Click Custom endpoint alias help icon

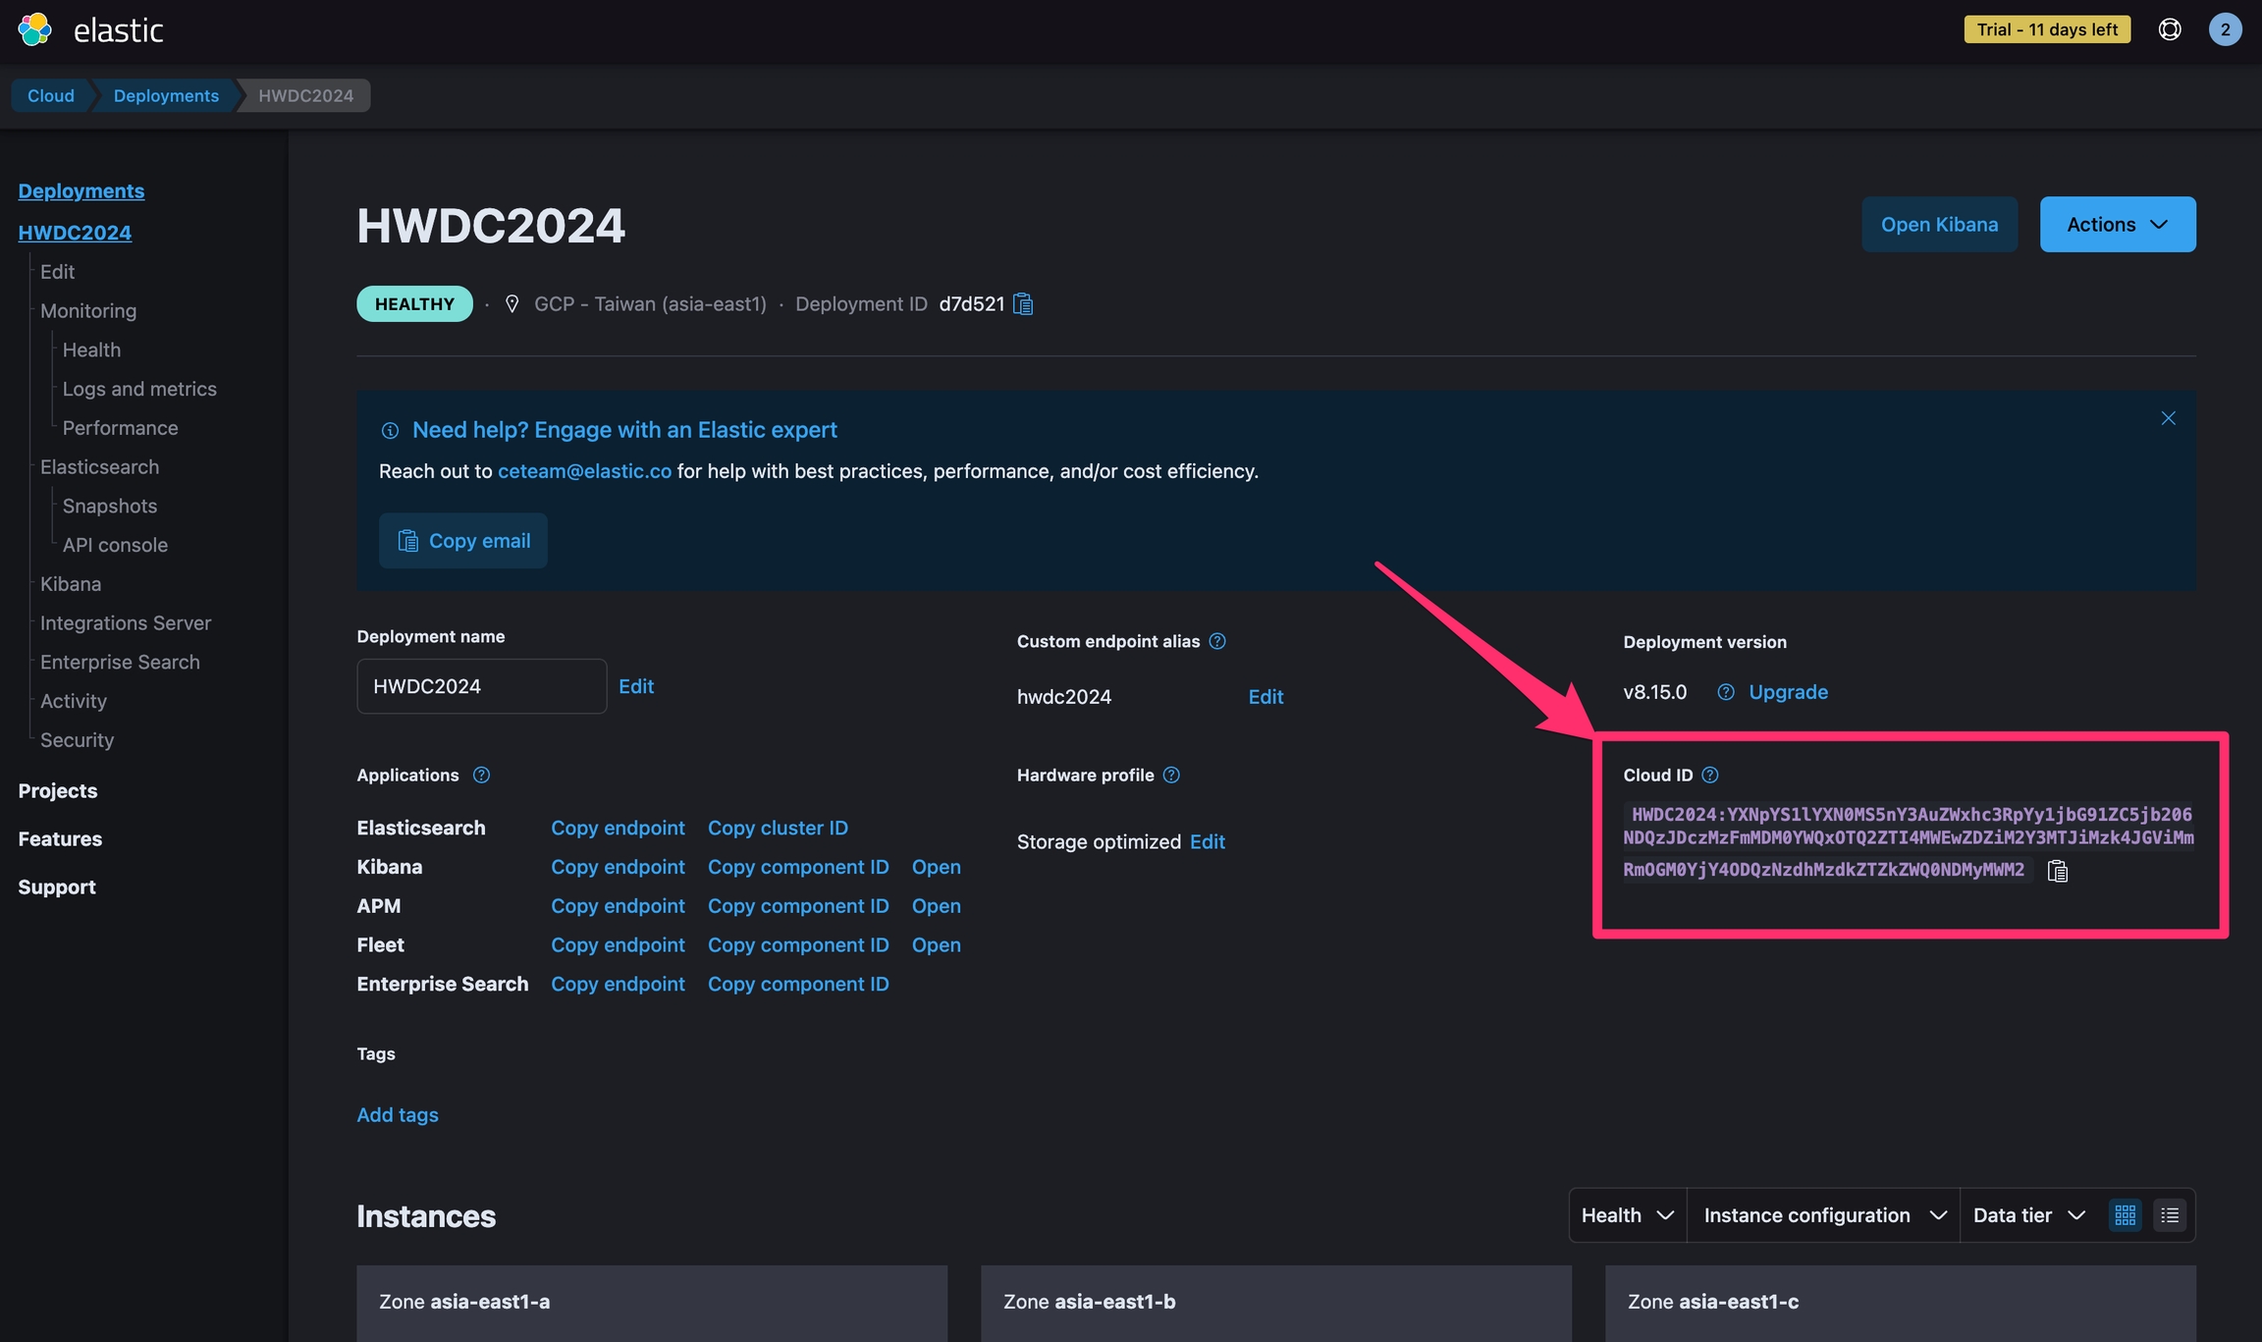(1217, 641)
